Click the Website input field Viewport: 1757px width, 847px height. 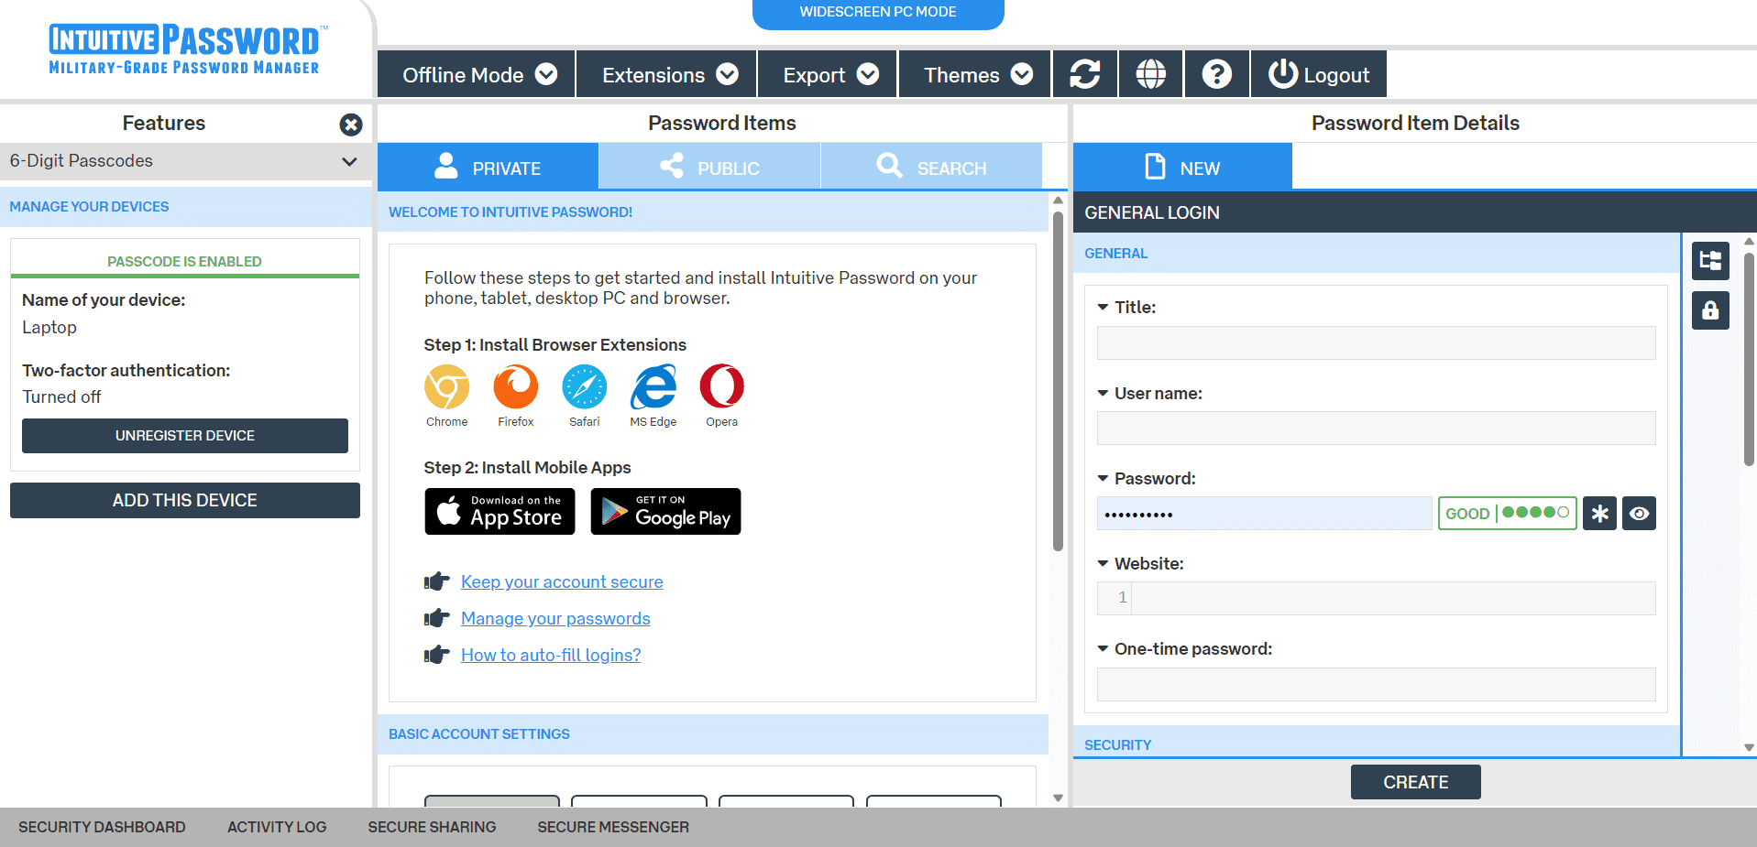1377,599
